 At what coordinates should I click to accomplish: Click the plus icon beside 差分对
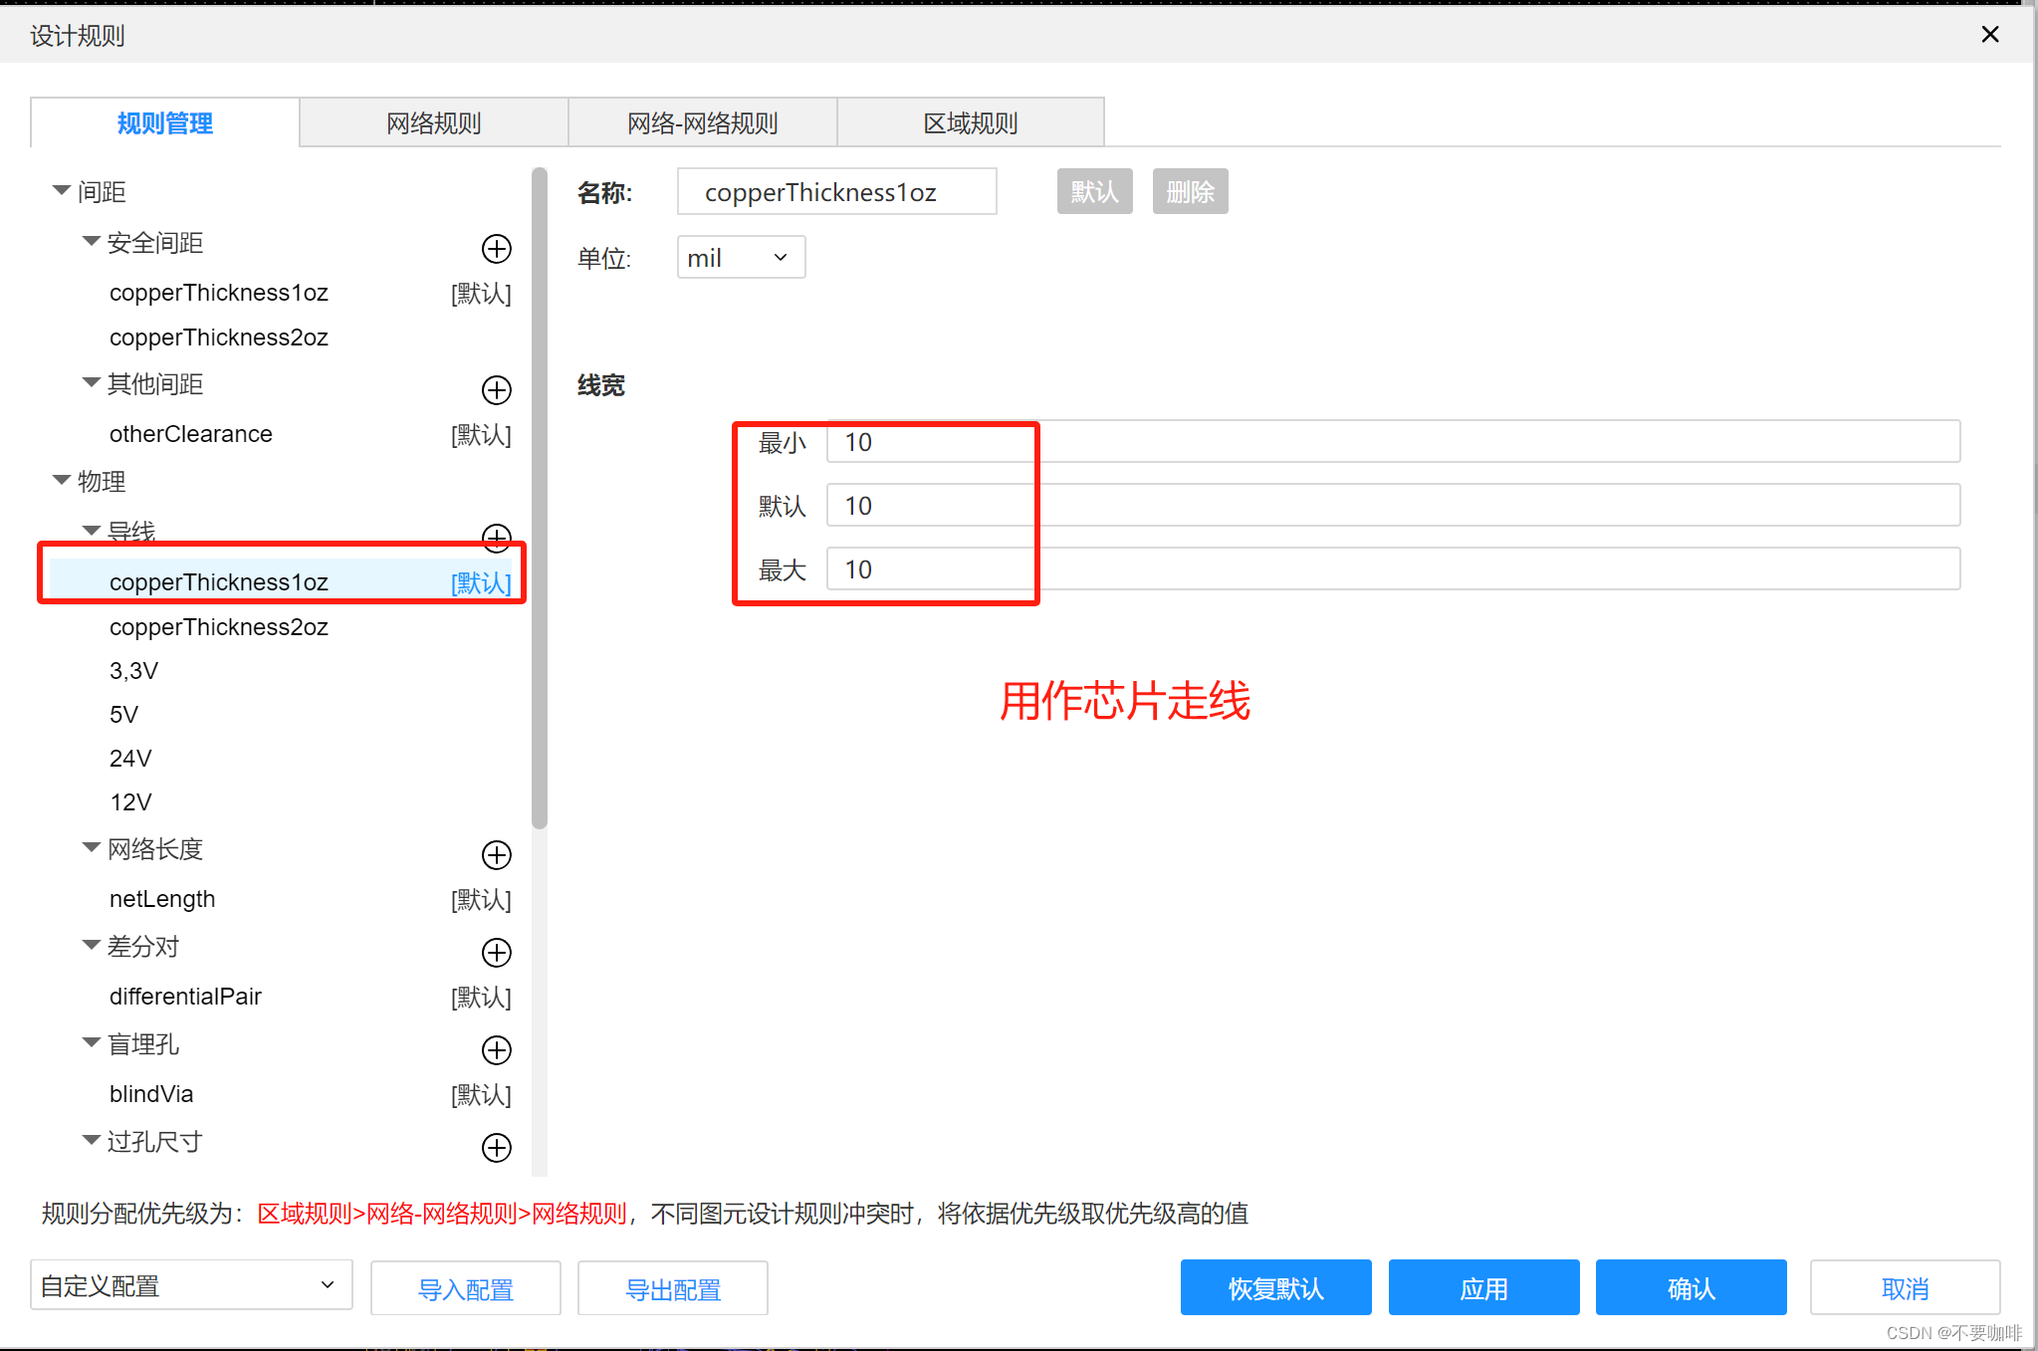pyautogui.click(x=496, y=952)
